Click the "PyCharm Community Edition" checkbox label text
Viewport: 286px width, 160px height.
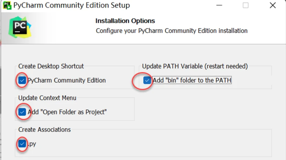(67, 80)
